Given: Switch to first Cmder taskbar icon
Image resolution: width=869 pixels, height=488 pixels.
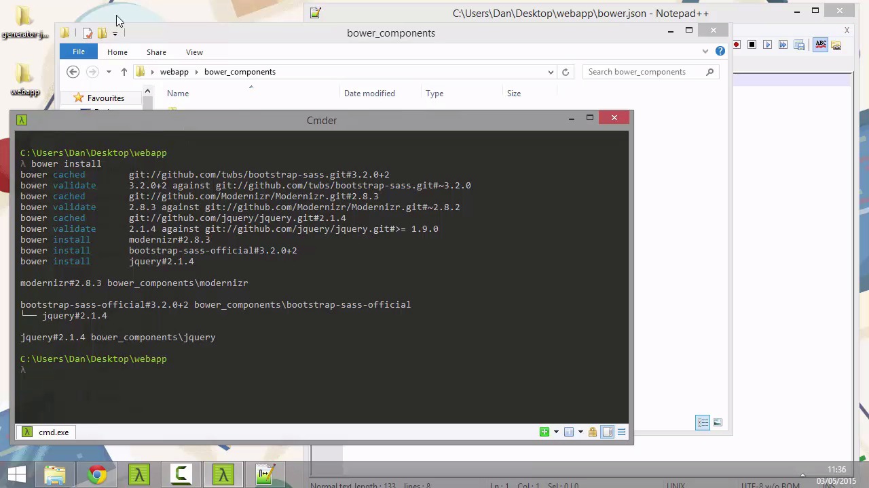Looking at the screenshot, I should pos(139,474).
